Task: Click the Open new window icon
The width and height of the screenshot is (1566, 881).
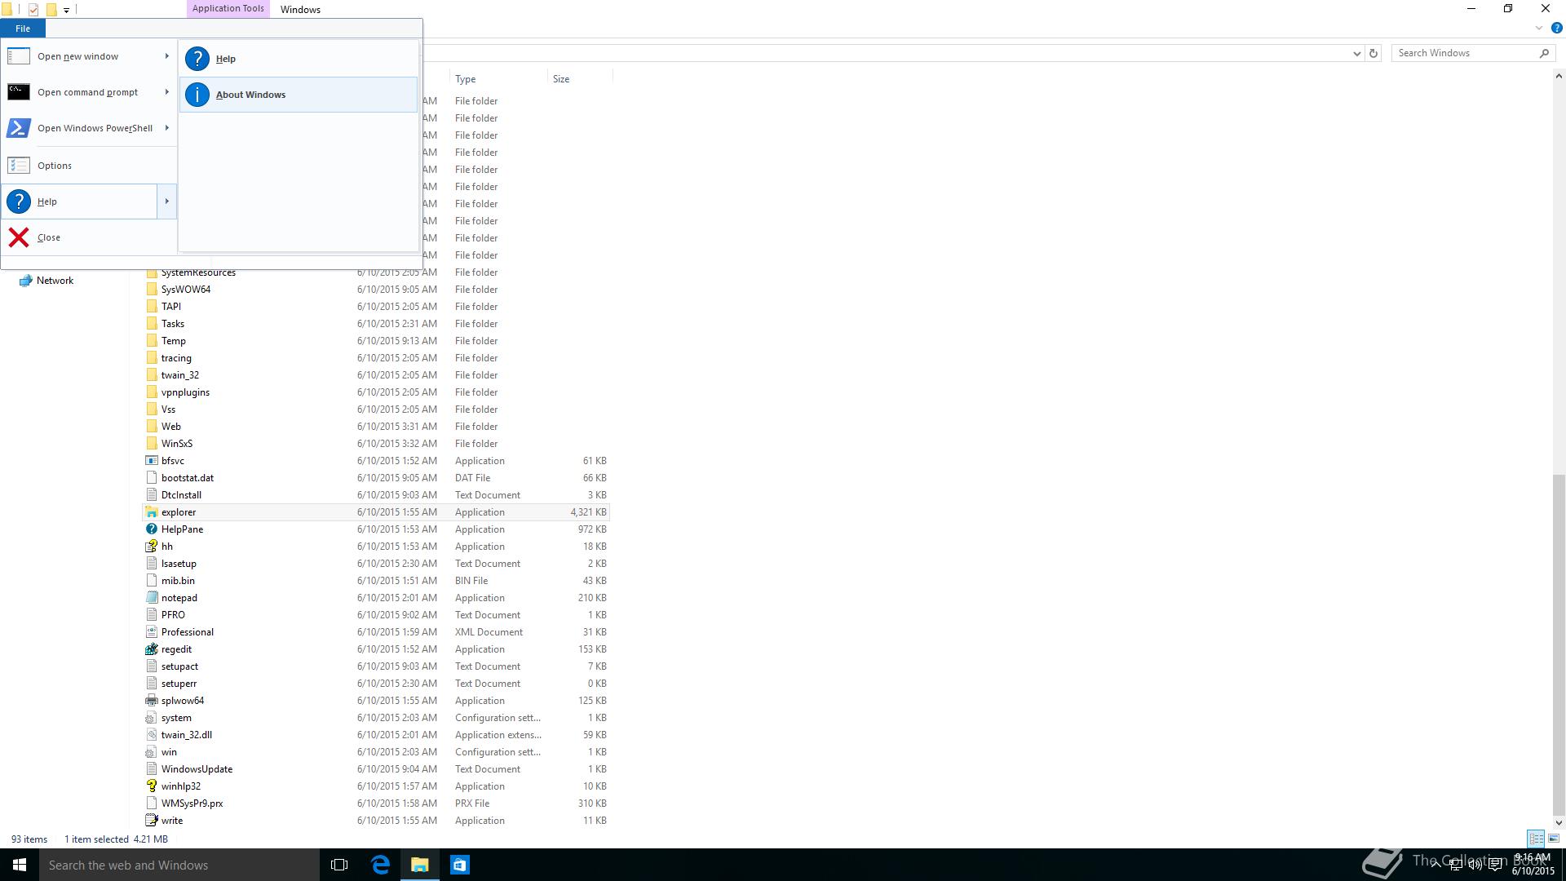Action: pyautogui.click(x=19, y=56)
